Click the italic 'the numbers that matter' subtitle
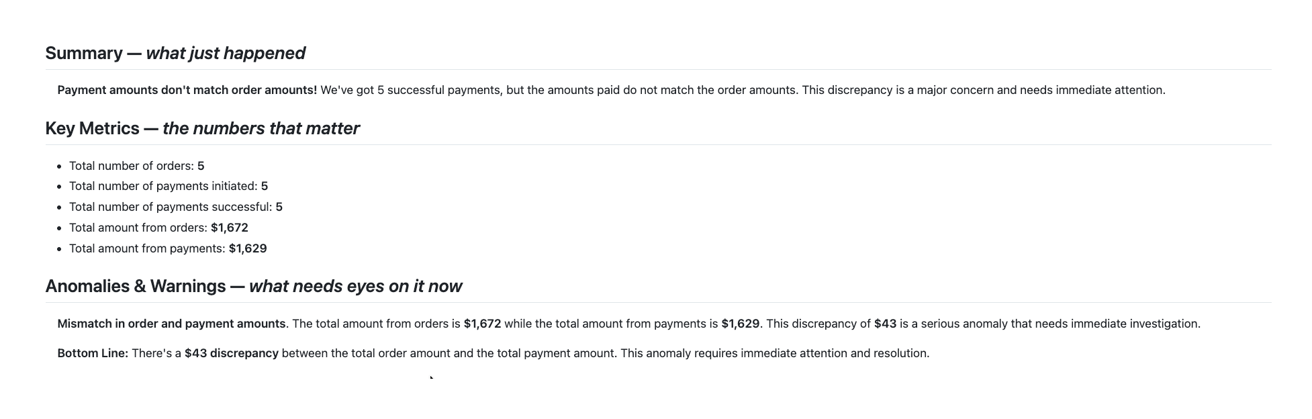1312x419 pixels. tap(261, 128)
